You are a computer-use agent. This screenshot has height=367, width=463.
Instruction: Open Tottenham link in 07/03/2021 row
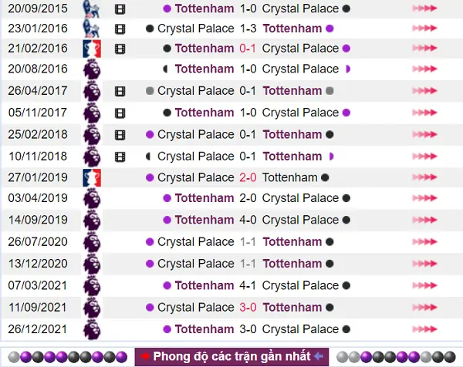coord(204,285)
